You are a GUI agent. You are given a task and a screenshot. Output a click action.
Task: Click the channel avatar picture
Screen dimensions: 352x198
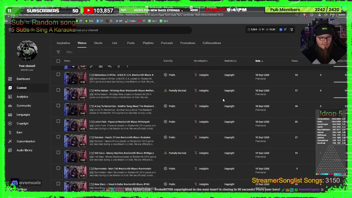27,51
